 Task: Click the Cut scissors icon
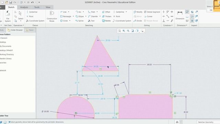tap(15, 12)
